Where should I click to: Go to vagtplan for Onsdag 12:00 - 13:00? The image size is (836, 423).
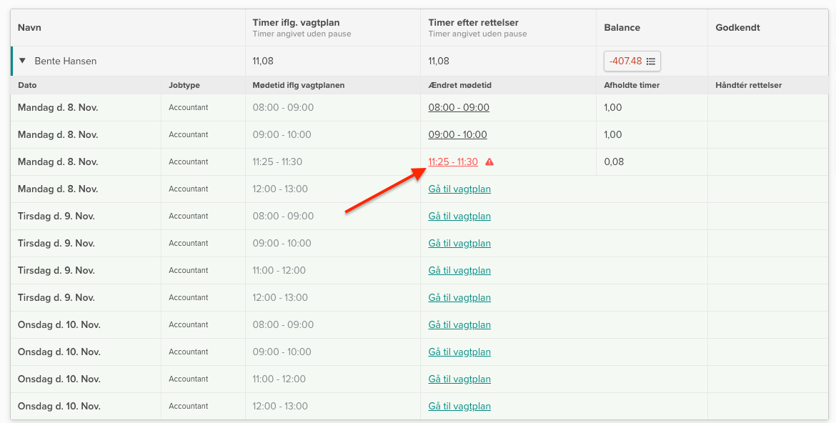coord(459,406)
